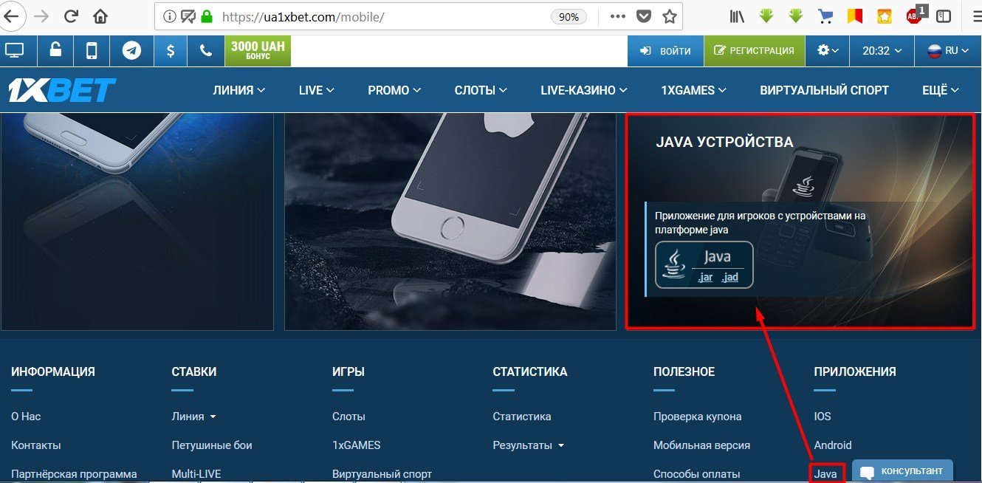Image resolution: width=982 pixels, height=483 pixels.
Task: Expand the LIVE-КАЗИНО menu
Action: 584,90
